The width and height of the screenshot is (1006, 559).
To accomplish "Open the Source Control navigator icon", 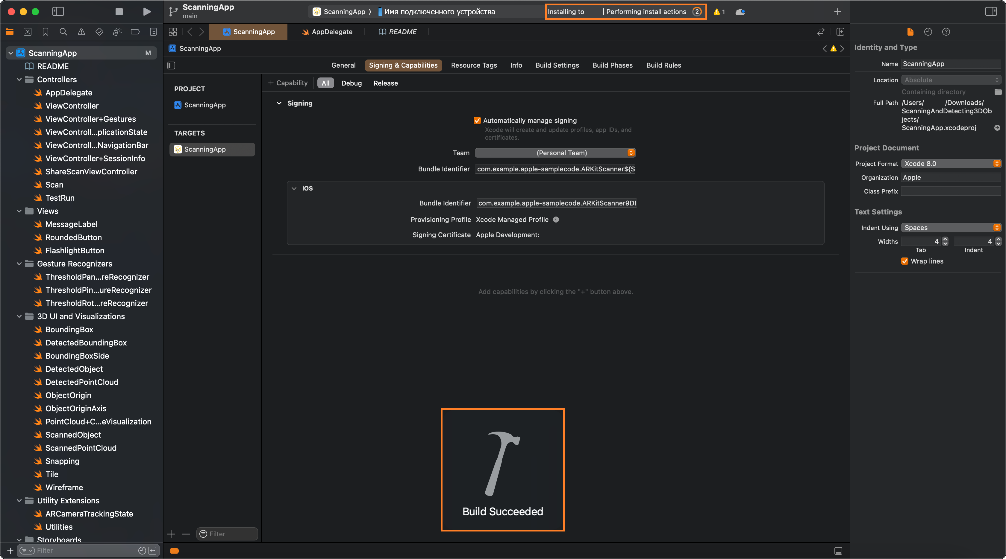I will [27, 32].
